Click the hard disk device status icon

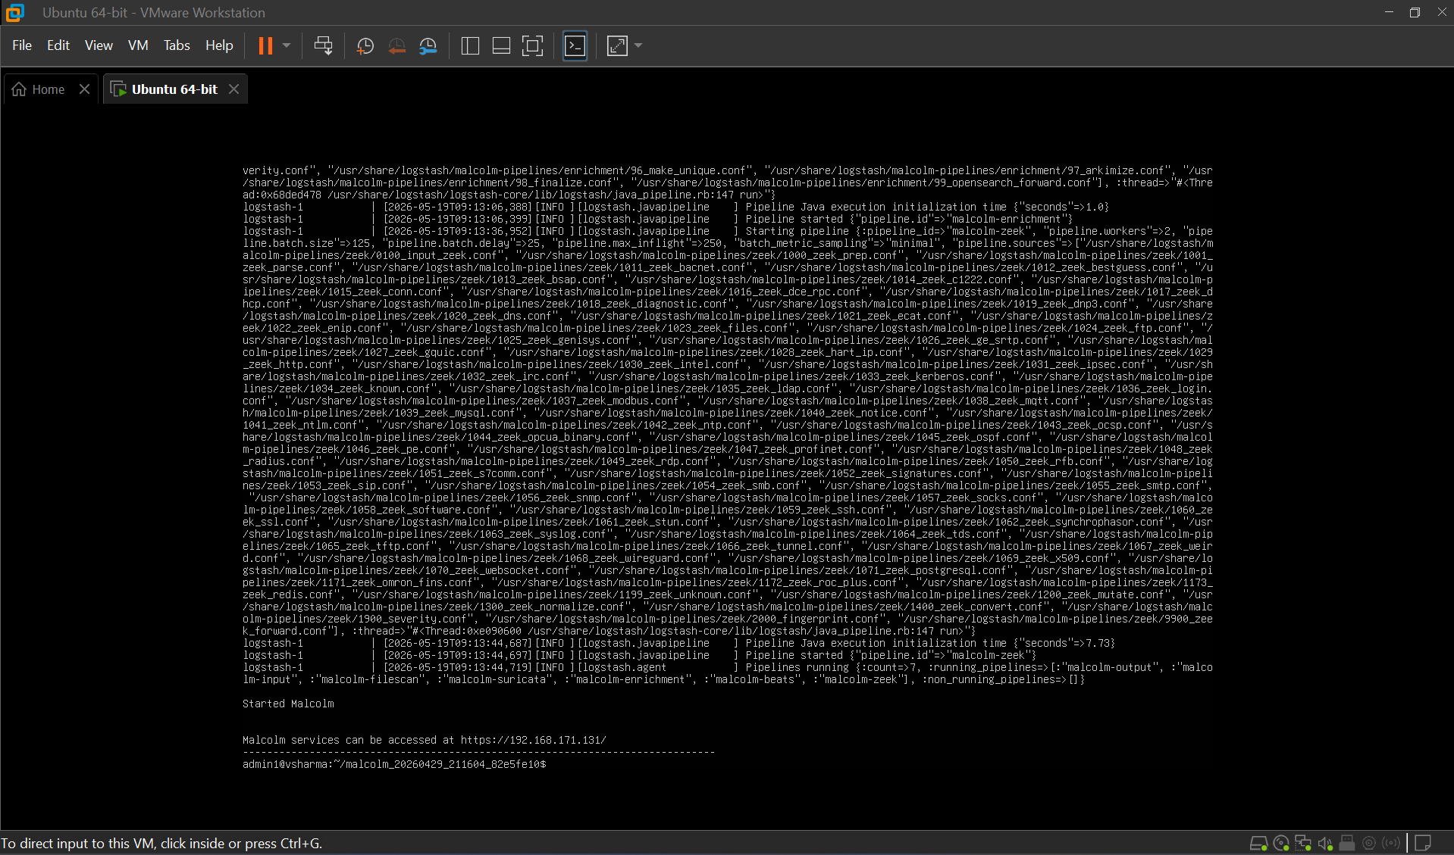pos(1258,843)
